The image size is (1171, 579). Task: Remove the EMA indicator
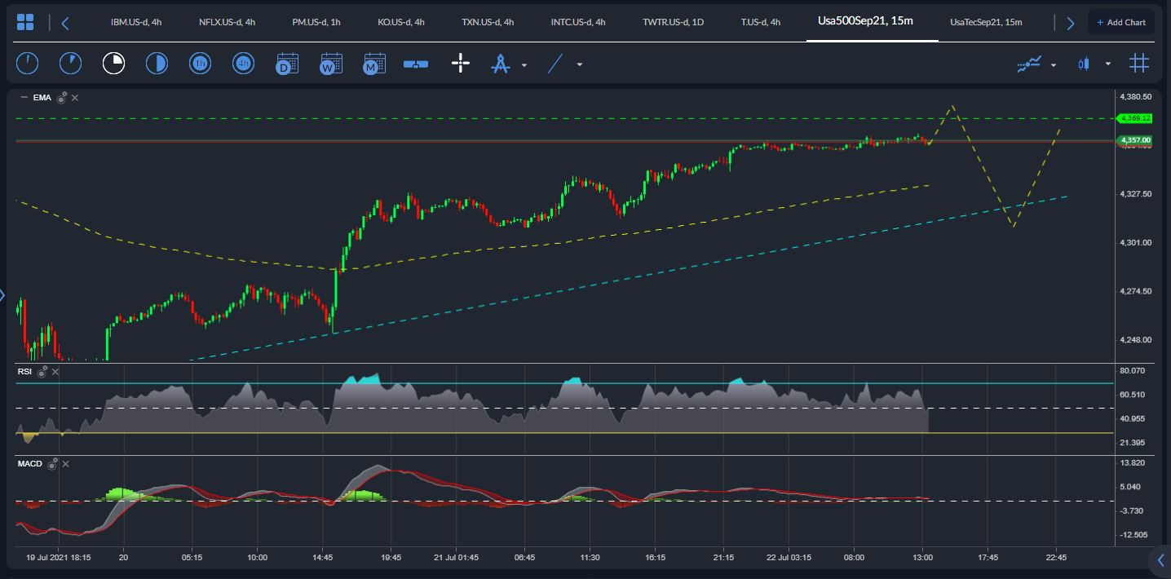(75, 98)
